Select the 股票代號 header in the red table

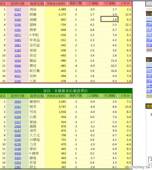18,4
